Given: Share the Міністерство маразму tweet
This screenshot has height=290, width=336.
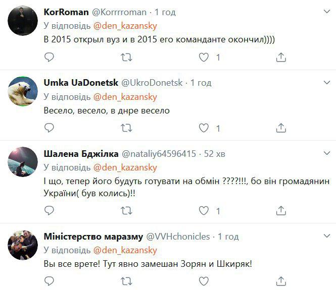Looking at the screenshot, I should click(281, 281).
